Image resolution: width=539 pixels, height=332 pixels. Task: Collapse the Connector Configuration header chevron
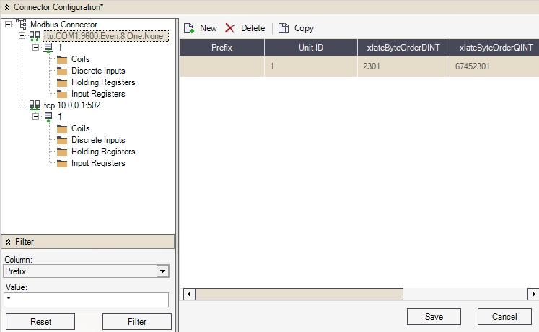point(6,6)
